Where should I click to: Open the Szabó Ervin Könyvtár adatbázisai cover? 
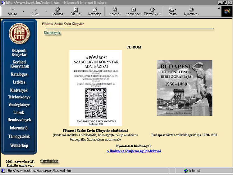[95, 88]
